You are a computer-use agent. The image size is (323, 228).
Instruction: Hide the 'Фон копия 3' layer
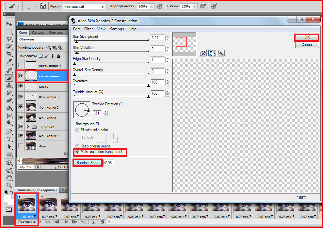21,97
